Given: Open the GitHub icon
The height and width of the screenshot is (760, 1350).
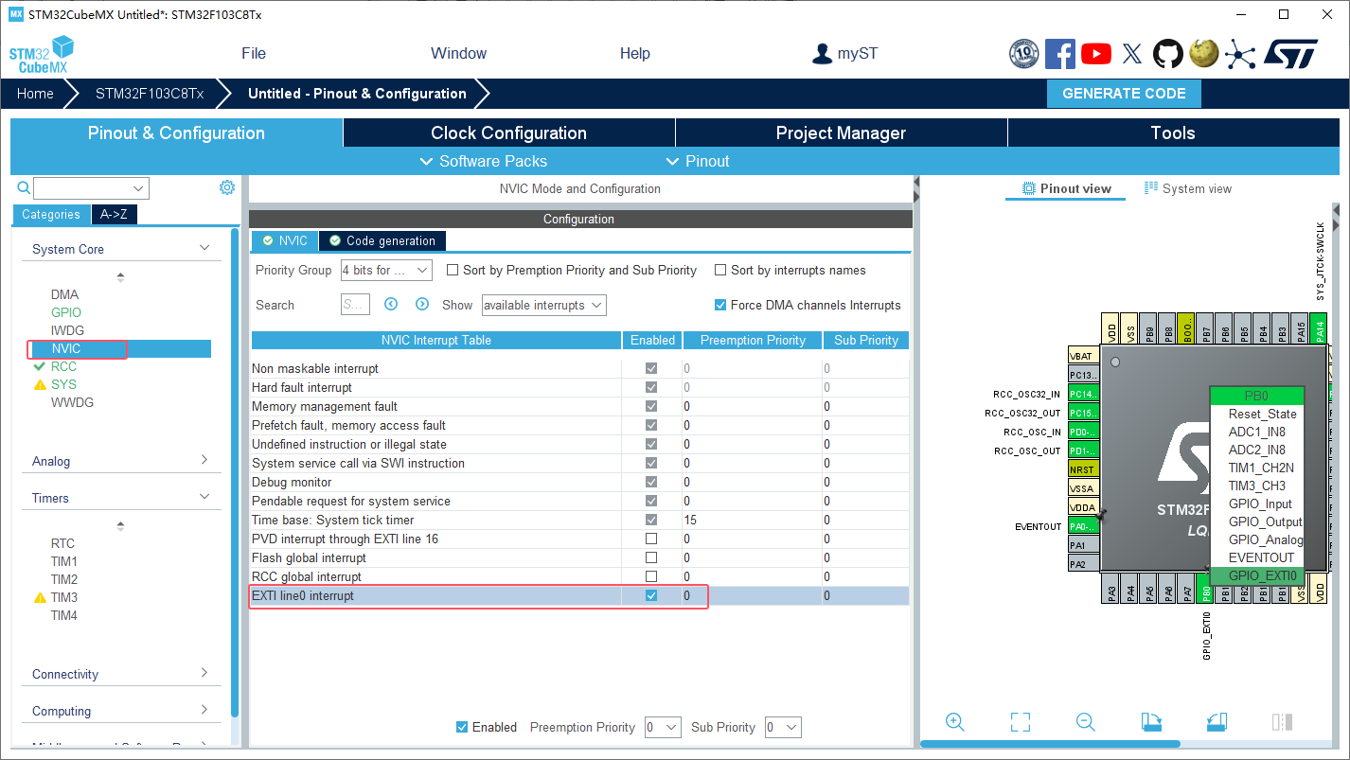Looking at the screenshot, I should click(1168, 54).
